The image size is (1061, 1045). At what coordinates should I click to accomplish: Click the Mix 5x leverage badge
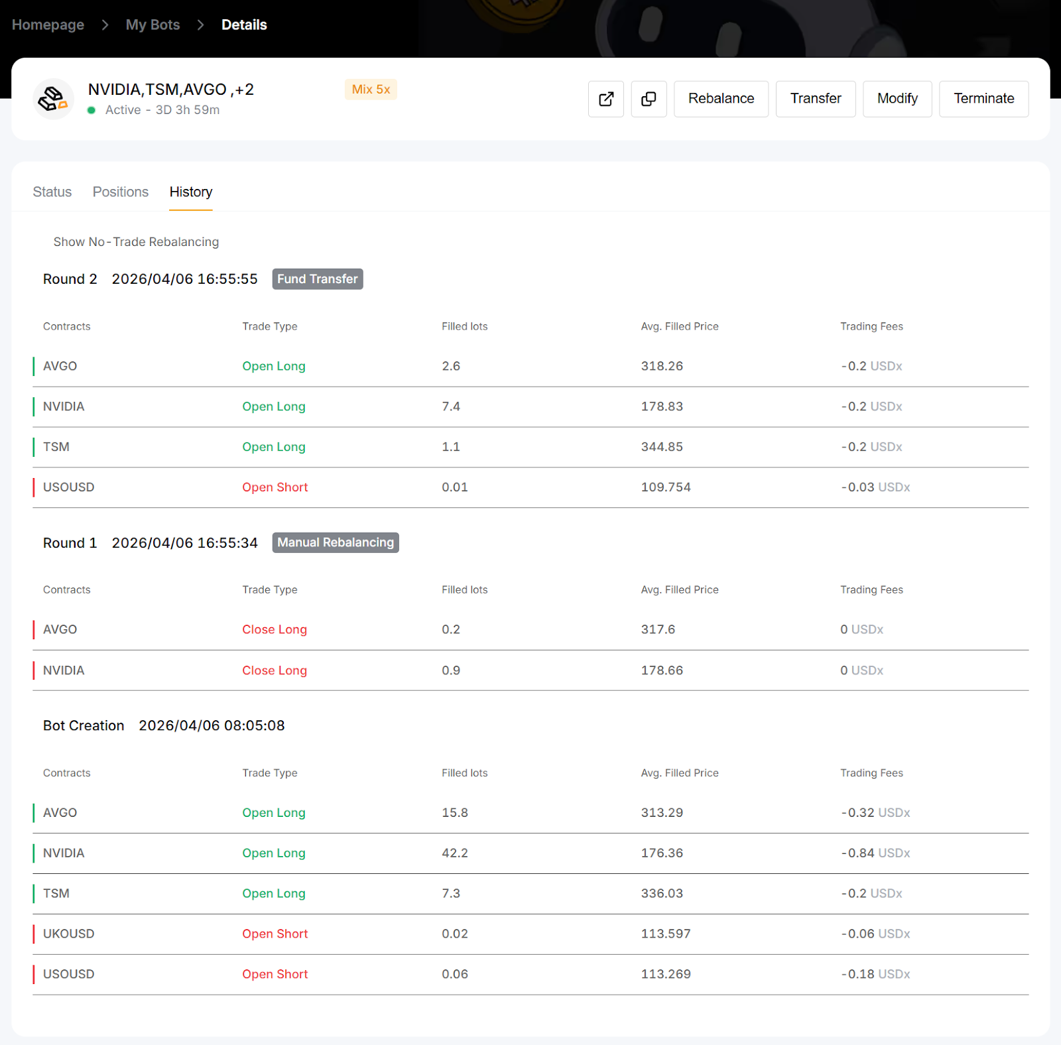[371, 90]
